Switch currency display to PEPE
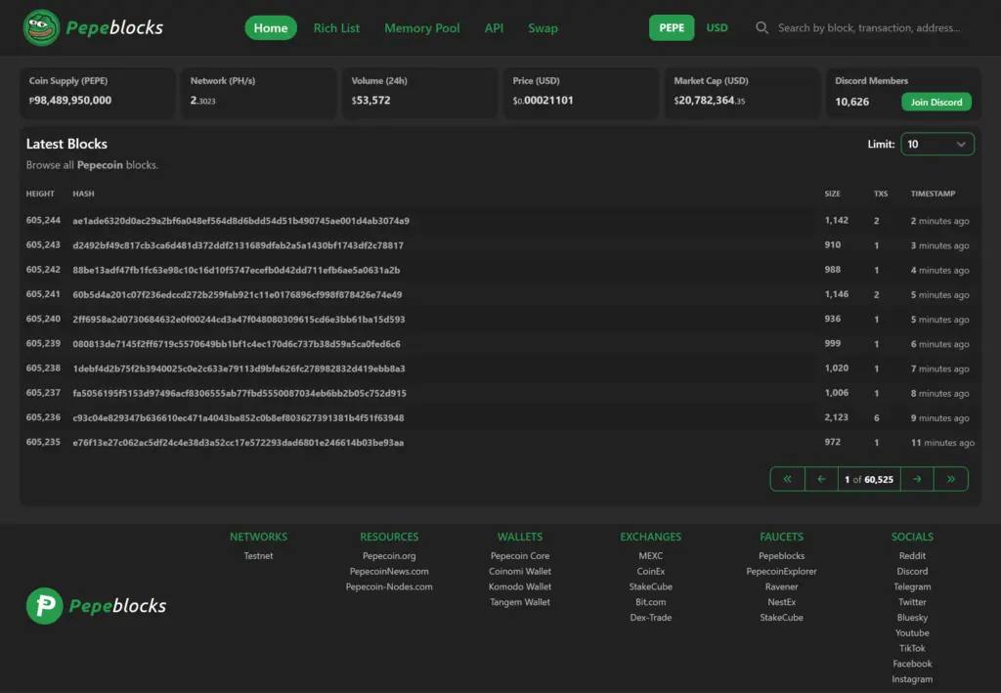1001x693 pixels. tap(672, 28)
